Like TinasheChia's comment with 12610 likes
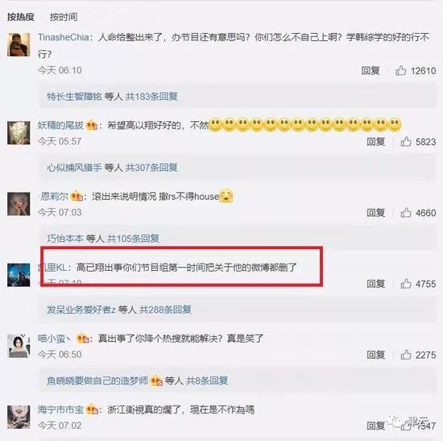Screen dimensions: 443x441 point(400,70)
